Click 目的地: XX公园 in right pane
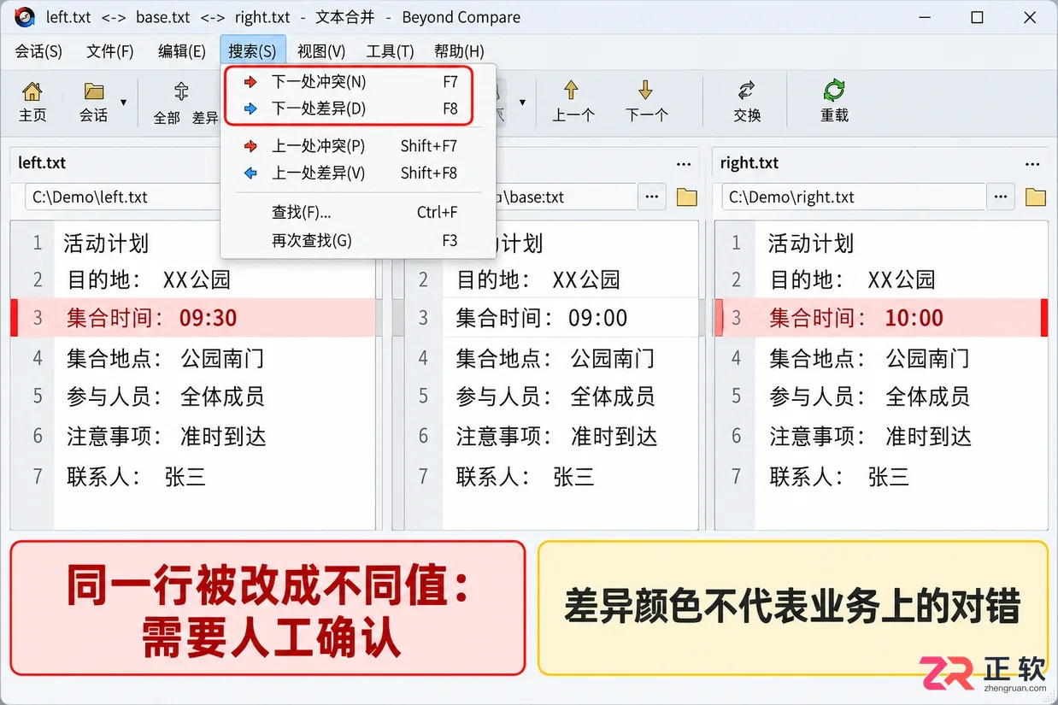 (x=853, y=279)
